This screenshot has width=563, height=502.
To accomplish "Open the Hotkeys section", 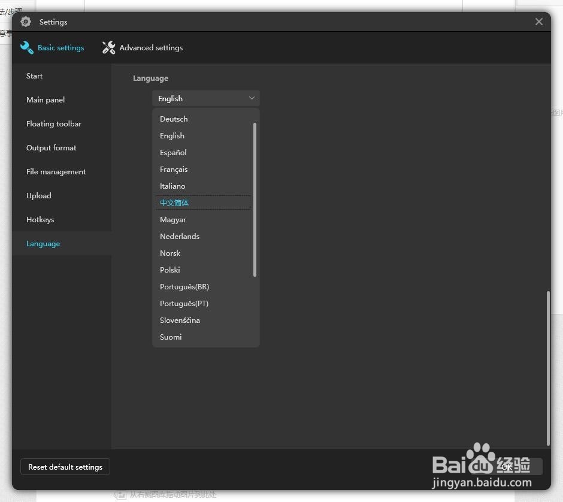I will click(x=62, y=219).
